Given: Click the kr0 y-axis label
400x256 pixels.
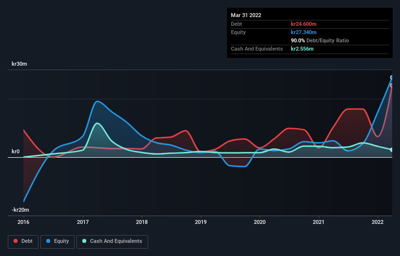Looking at the screenshot, I should (16, 151).
